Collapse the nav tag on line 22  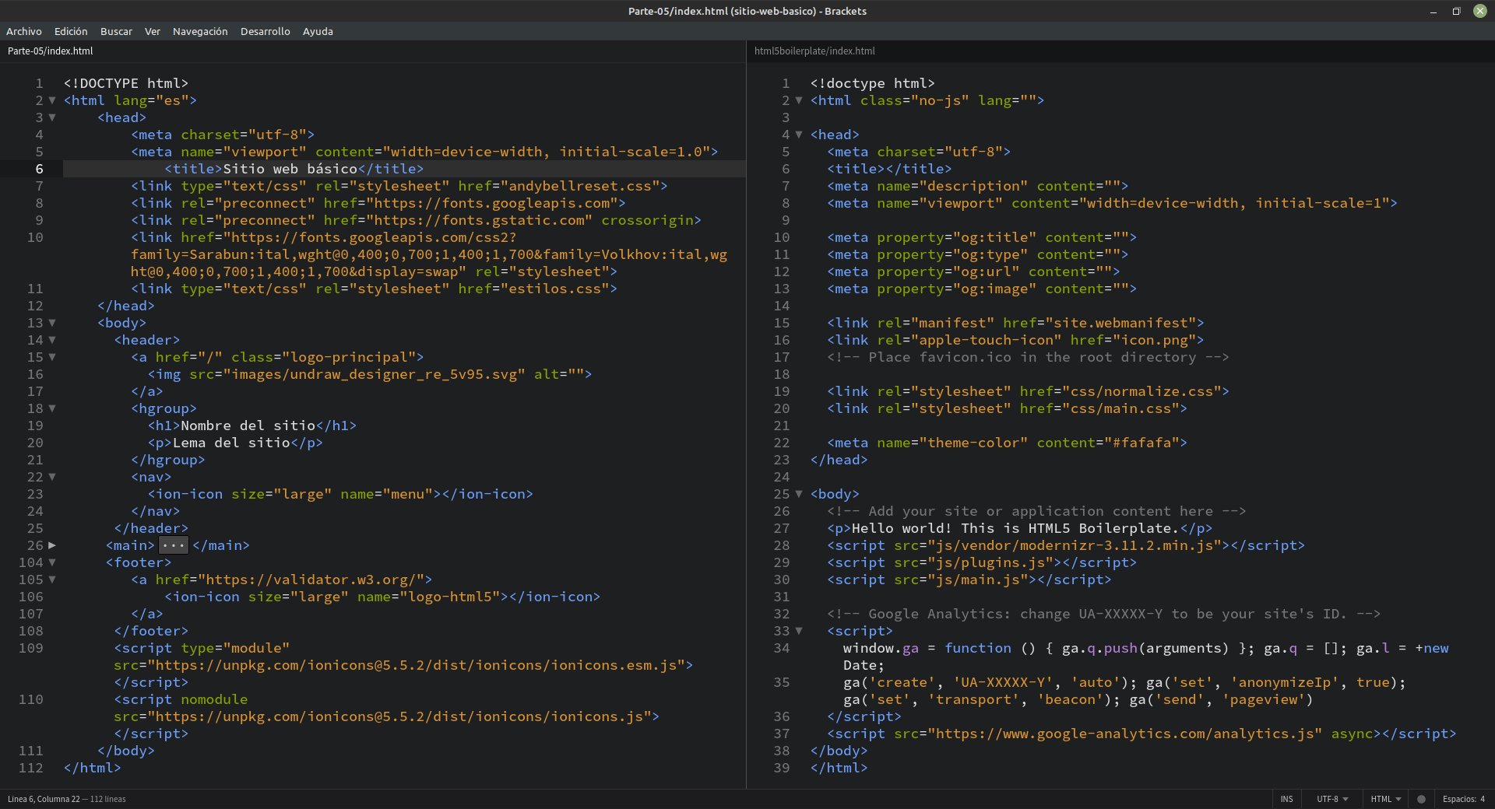(52, 477)
